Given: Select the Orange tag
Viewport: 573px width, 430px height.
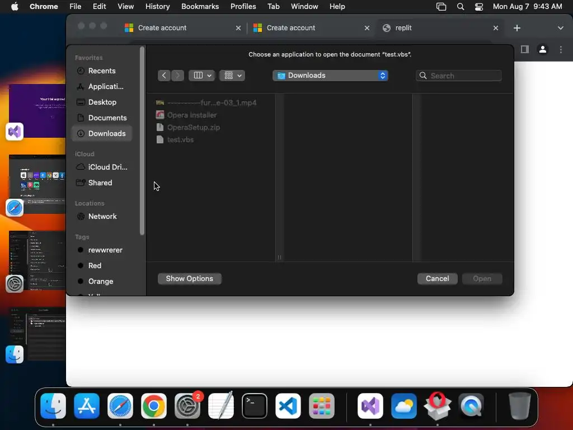Looking at the screenshot, I should point(102,282).
